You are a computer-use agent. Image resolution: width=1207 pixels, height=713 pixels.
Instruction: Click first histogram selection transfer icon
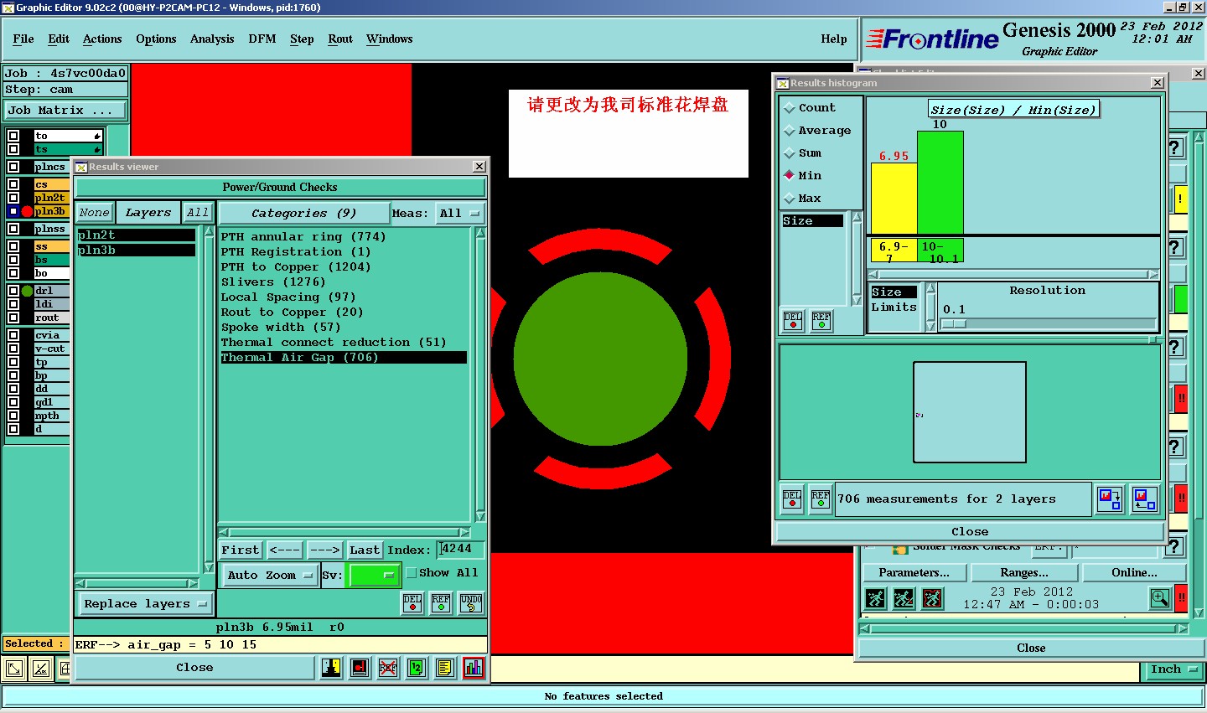(x=1110, y=499)
